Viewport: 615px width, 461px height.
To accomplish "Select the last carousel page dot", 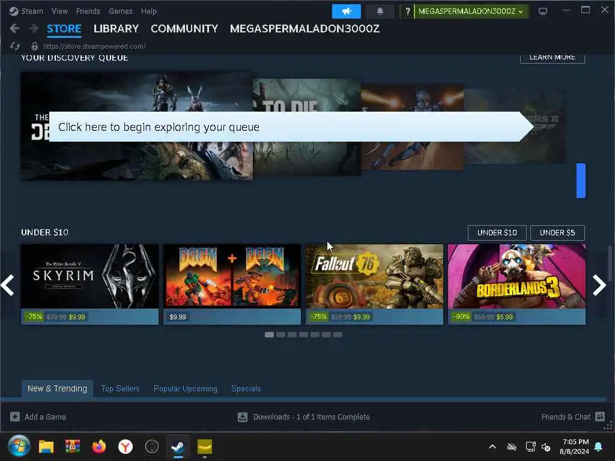I will point(338,334).
